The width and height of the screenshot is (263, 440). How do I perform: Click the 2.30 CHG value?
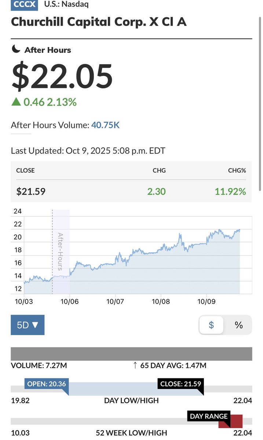point(157,191)
